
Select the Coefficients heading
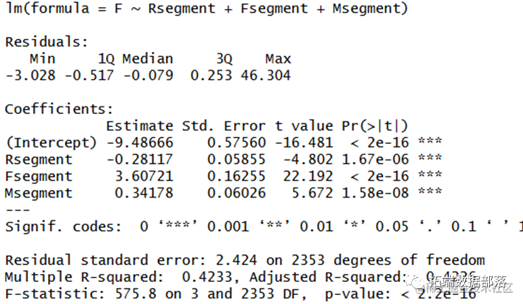click(x=59, y=109)
